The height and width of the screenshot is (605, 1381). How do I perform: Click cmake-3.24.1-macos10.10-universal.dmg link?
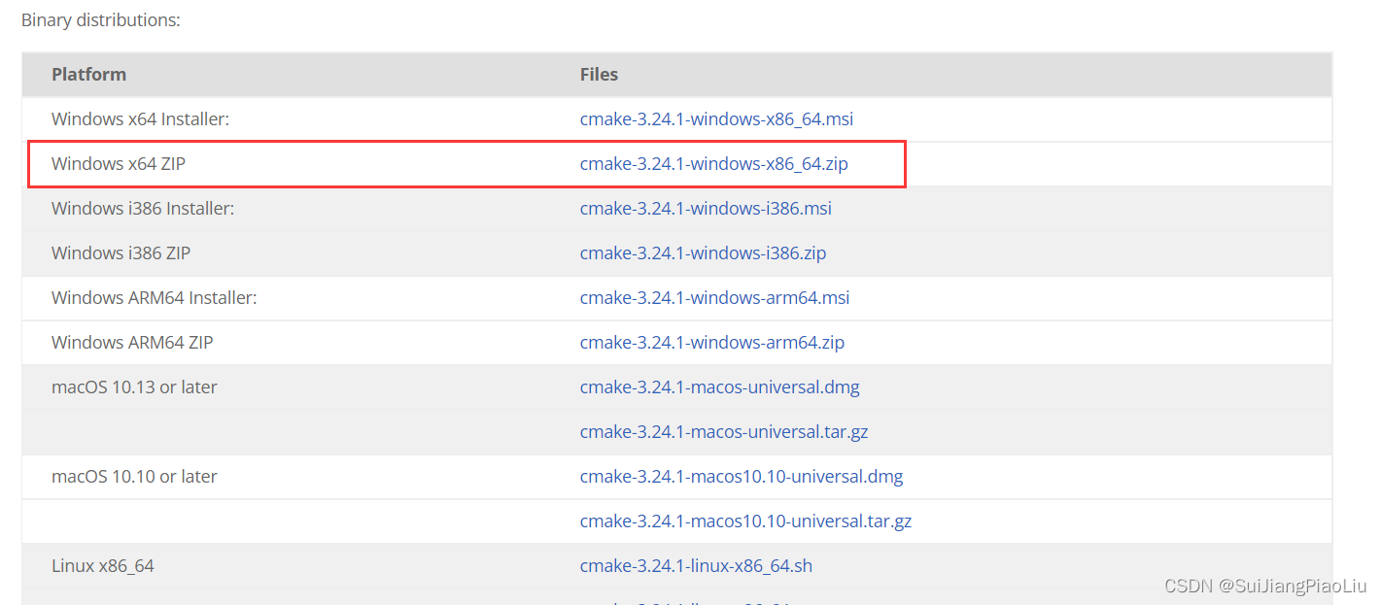click(x=741, y=477)
